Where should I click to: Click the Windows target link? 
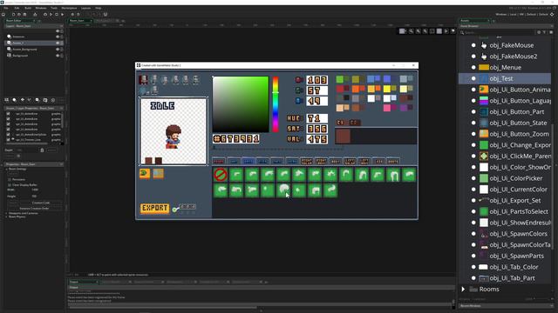[x=500, y=15]
